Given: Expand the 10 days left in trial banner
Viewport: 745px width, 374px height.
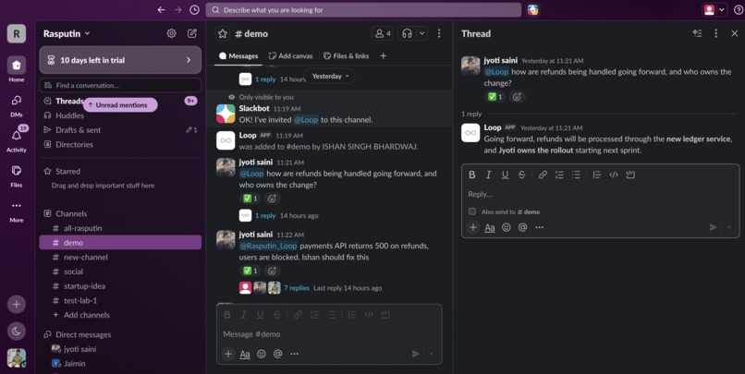Looking at the screenshot, I should [x=120, y=60].
